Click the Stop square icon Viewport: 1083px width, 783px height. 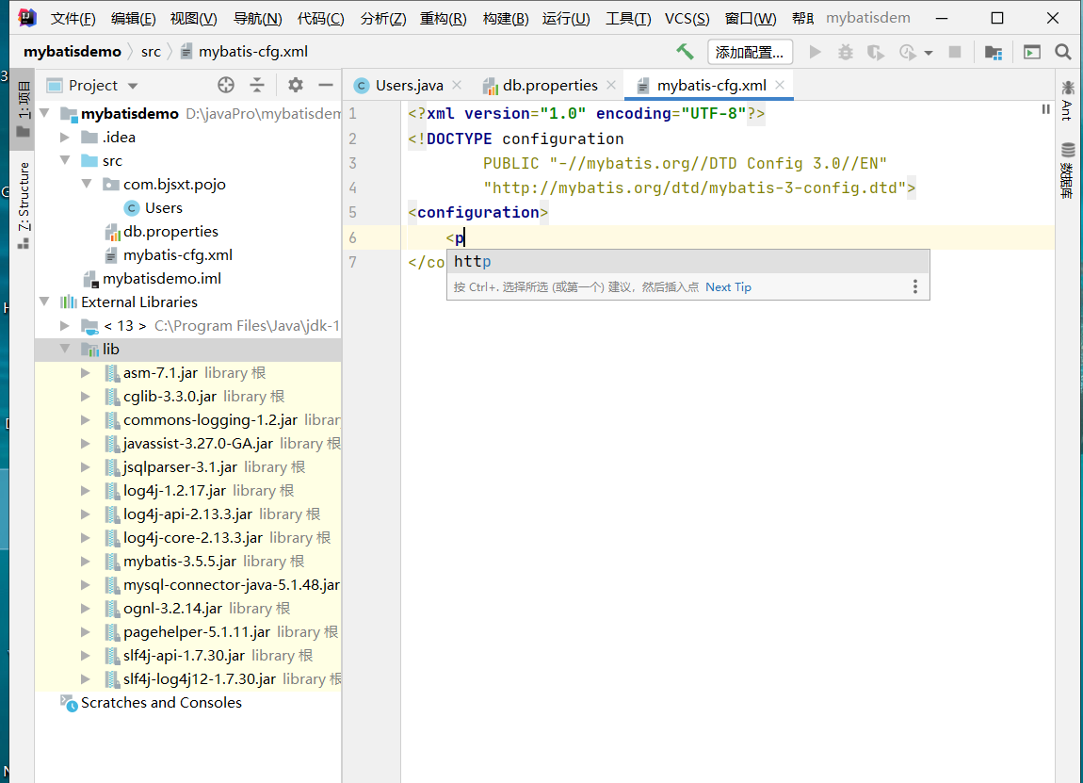click(955, 52)
